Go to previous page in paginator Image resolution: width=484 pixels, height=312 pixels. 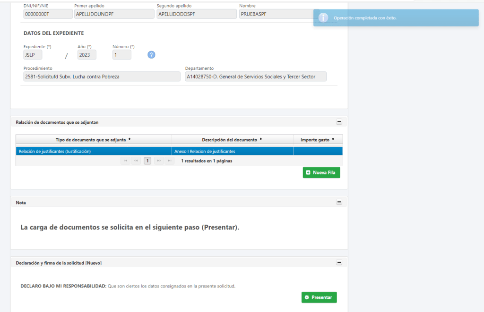(x=136, y=161)
